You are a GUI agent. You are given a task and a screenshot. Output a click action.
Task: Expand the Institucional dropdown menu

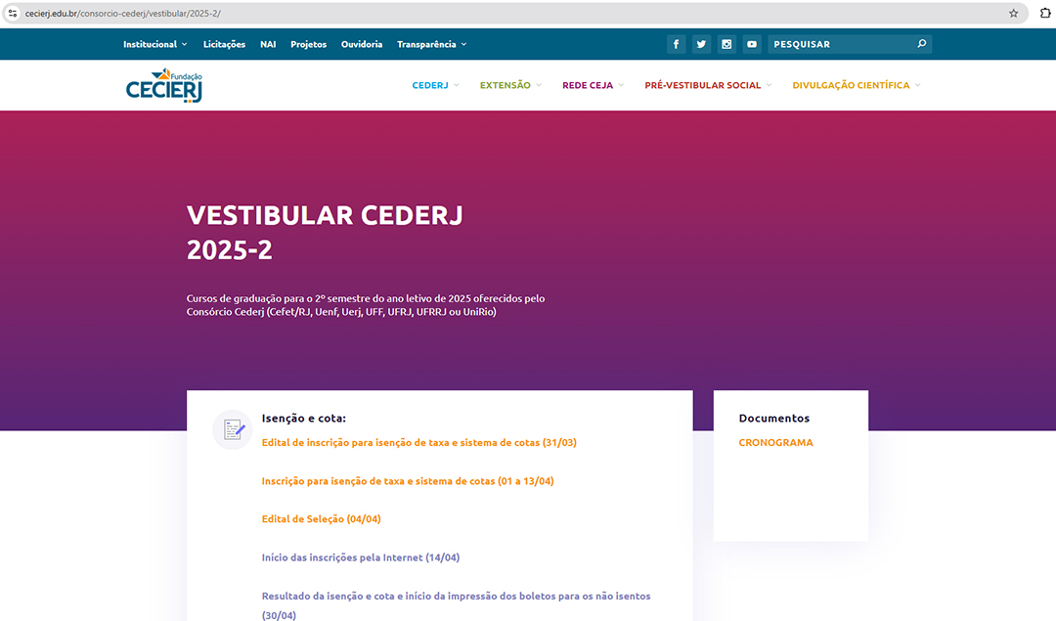pos(155,44)
